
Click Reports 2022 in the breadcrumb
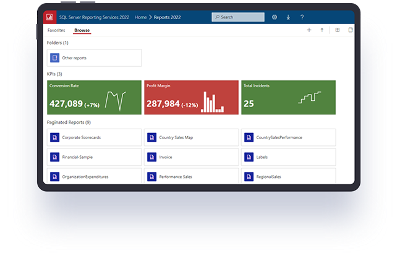tap(167, 17)
